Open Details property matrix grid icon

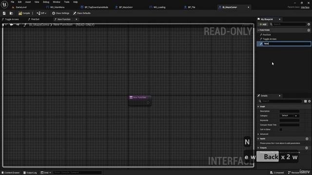pos(306,101)
